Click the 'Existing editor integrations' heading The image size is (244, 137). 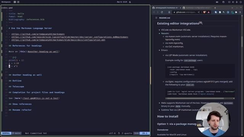pos(180,23)
